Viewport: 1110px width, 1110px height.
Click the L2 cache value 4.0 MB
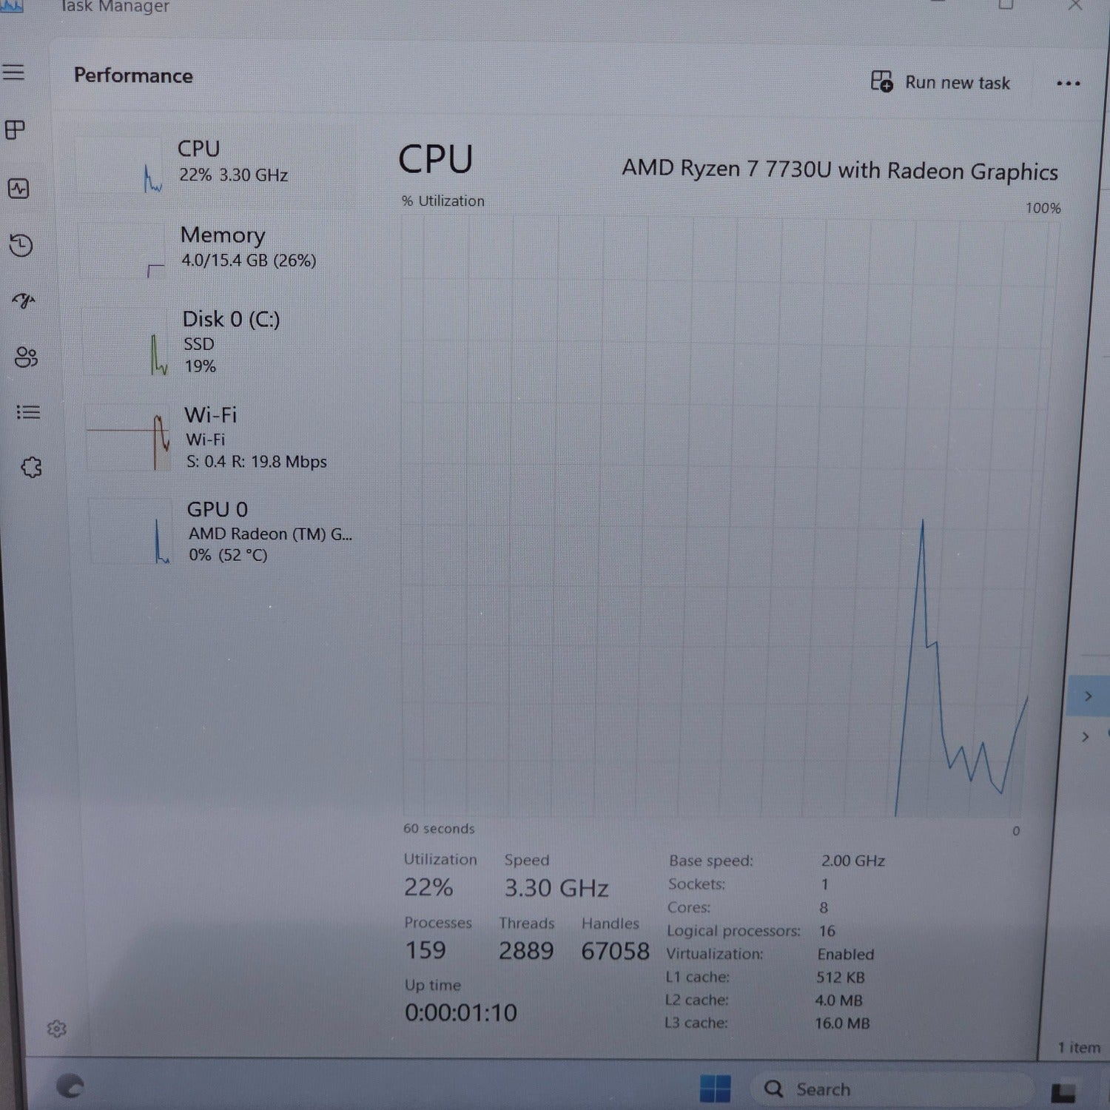coord(838,1000)
